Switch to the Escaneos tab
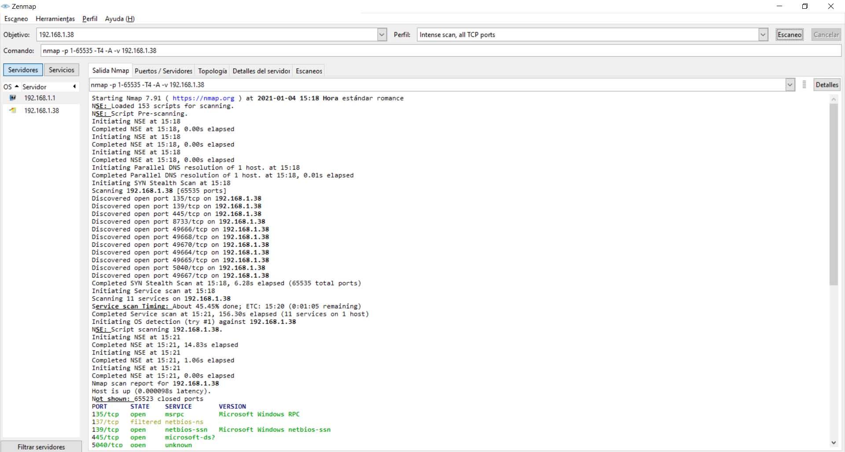The width and height of the screenshot is (845, 452). pyautogui.click(x=309, y=71)
